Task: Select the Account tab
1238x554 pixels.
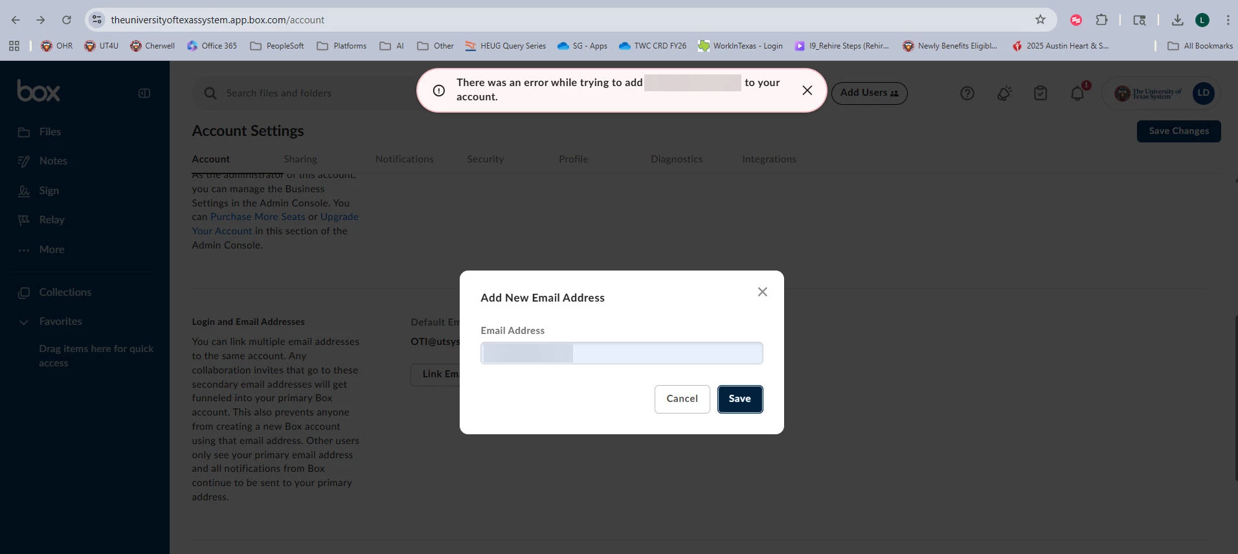Action: point(210,159)
